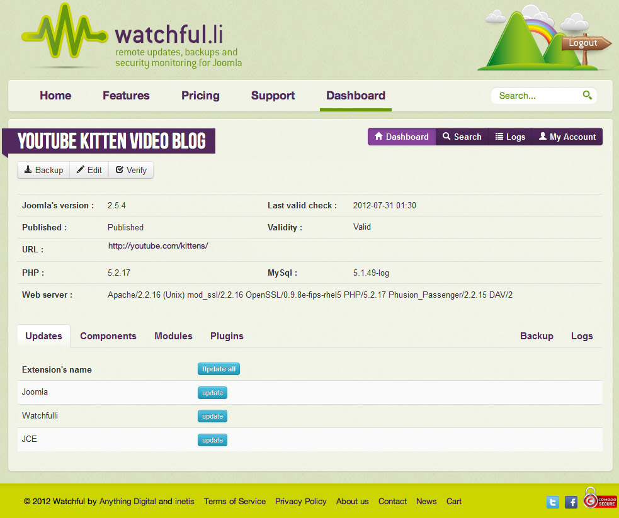
Task: Open the Home menu item
Action: tap(55, 96)
